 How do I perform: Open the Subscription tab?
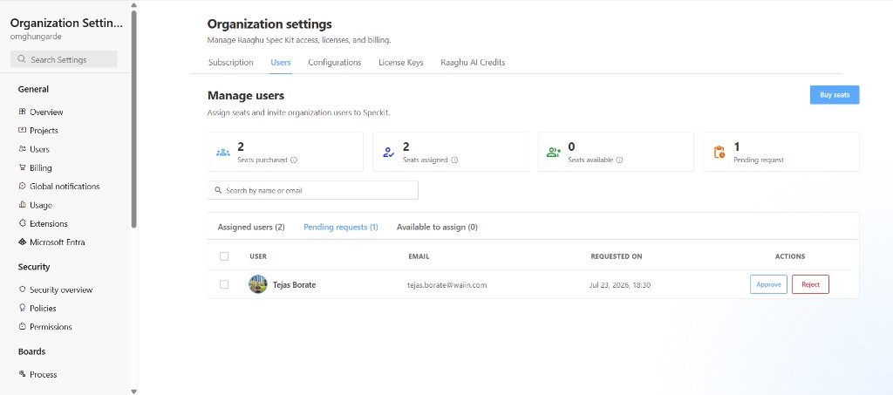[230, 63]
